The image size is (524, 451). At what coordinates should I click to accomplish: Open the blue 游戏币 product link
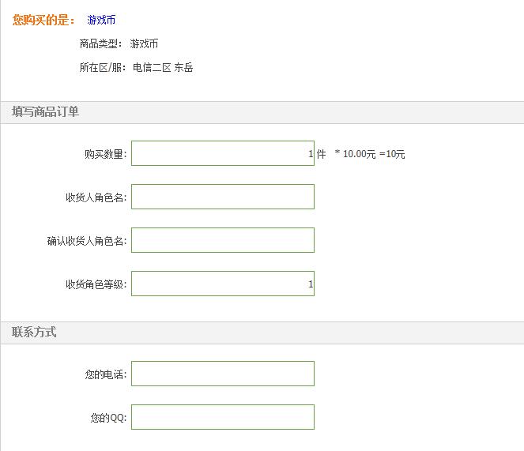tap(101, 20)
